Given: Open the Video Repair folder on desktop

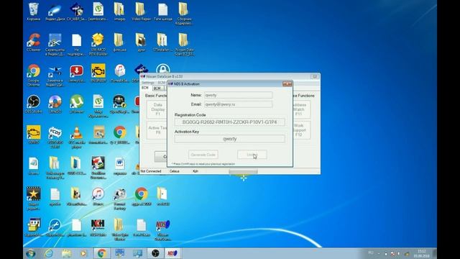Looking at the screenshot, I should (141, 12).
